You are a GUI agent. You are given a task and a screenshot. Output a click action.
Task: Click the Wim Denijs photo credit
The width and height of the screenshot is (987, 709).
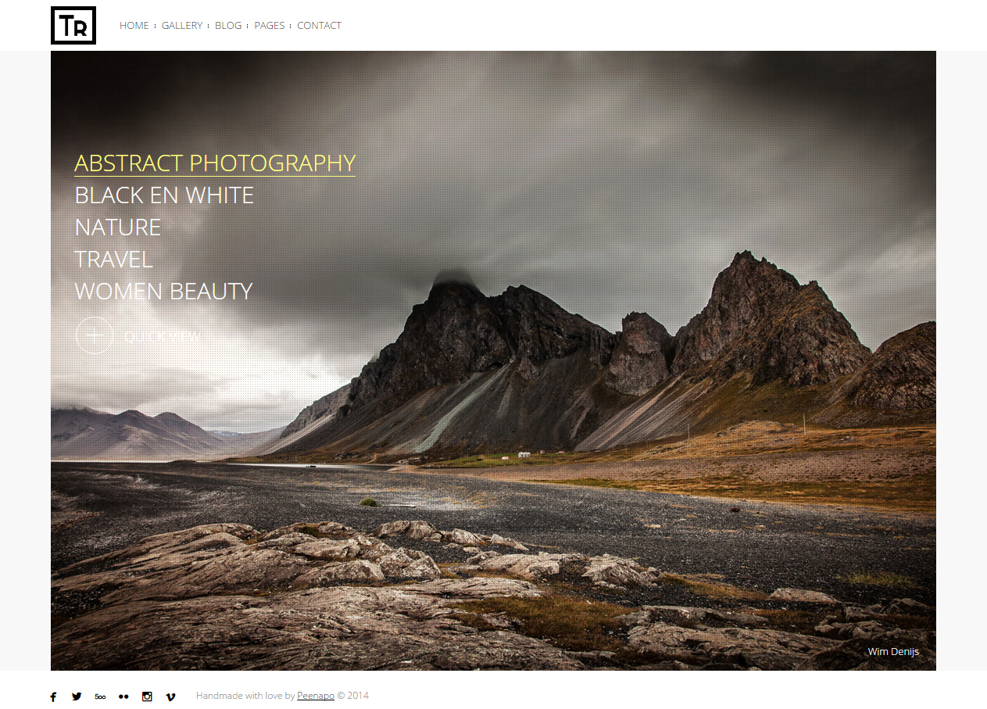point(893,652)
